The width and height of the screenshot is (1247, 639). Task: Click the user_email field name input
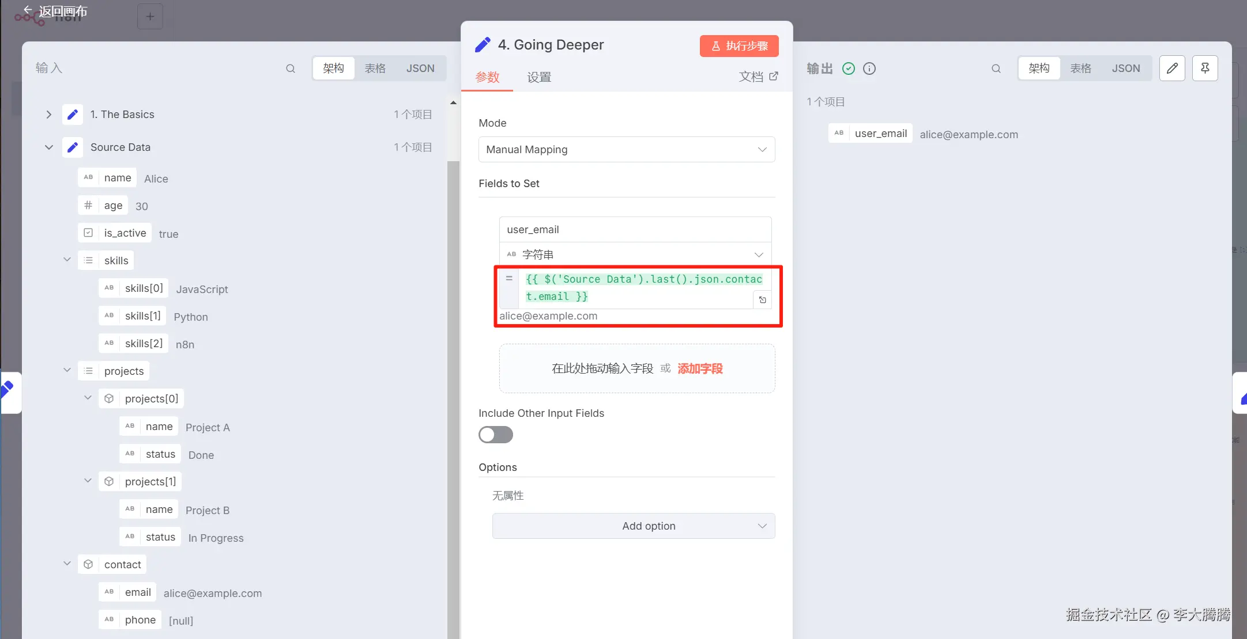[x=635, y=230]
